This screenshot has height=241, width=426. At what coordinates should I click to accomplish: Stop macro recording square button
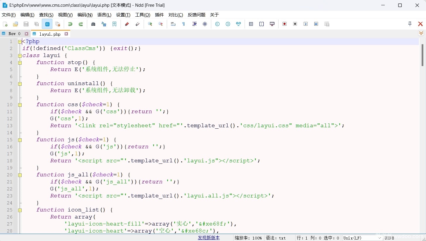295,24
